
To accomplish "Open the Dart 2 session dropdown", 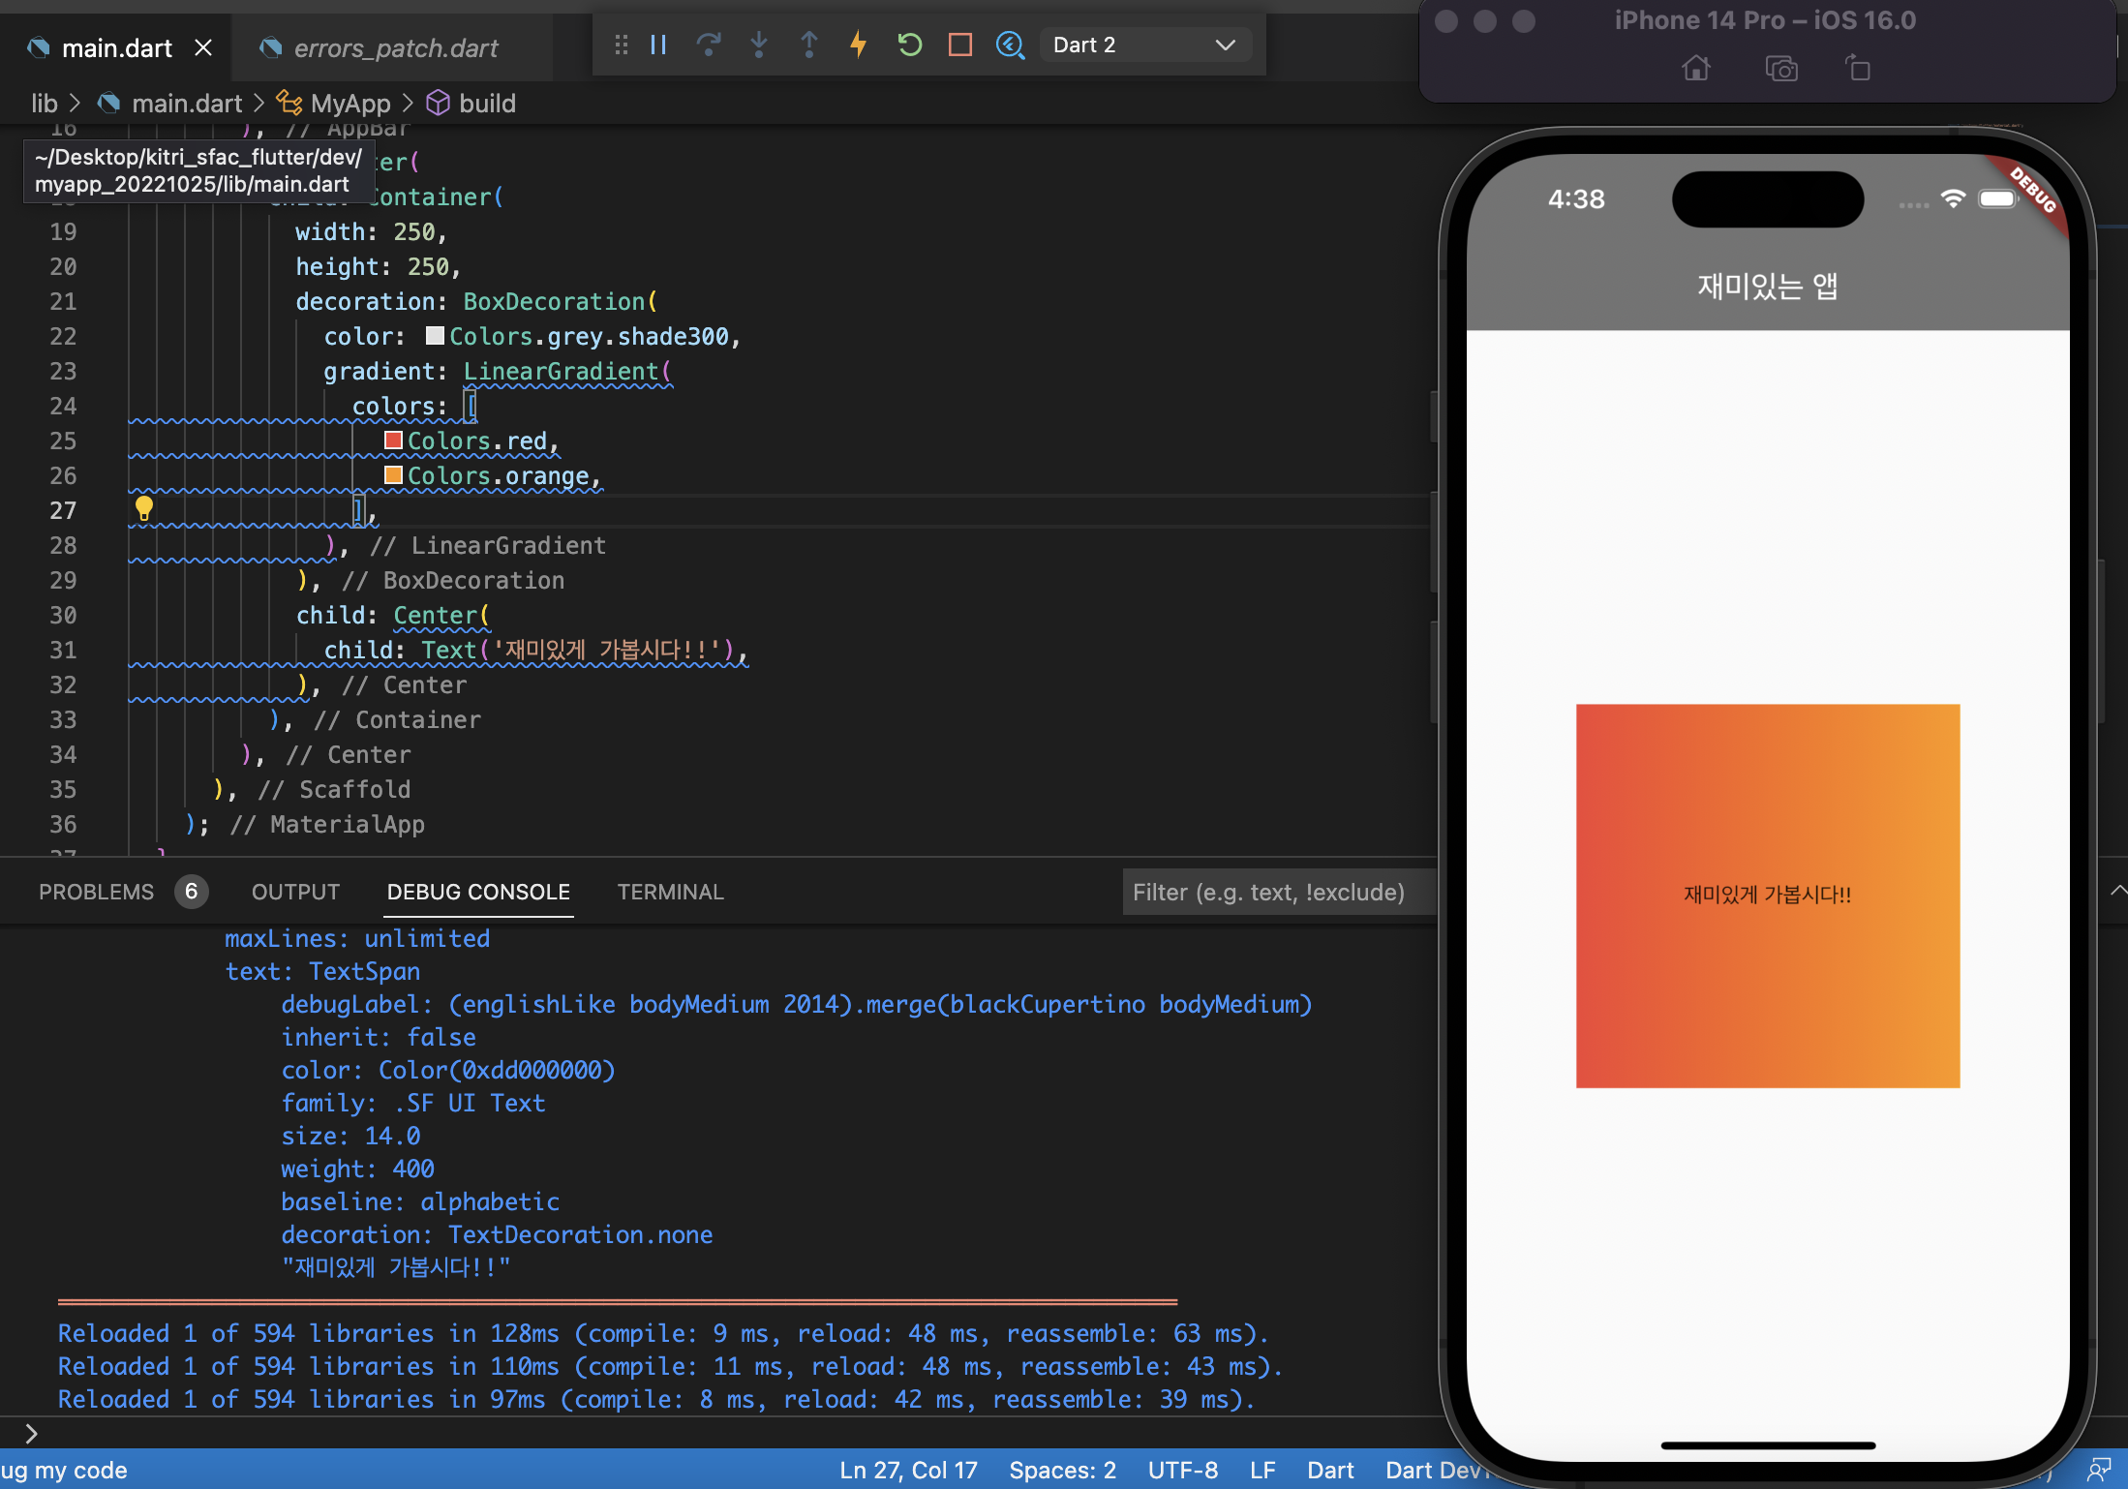I will coord(1144,45).
